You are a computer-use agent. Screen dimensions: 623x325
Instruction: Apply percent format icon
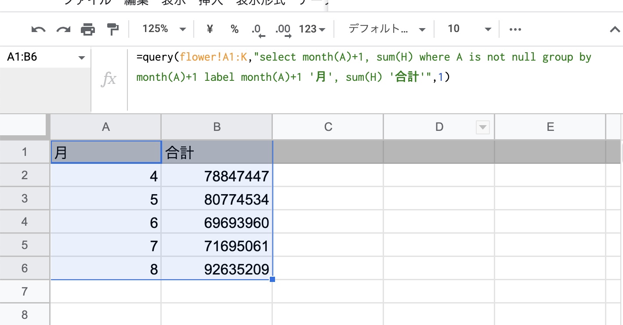(x=234, y=29)
